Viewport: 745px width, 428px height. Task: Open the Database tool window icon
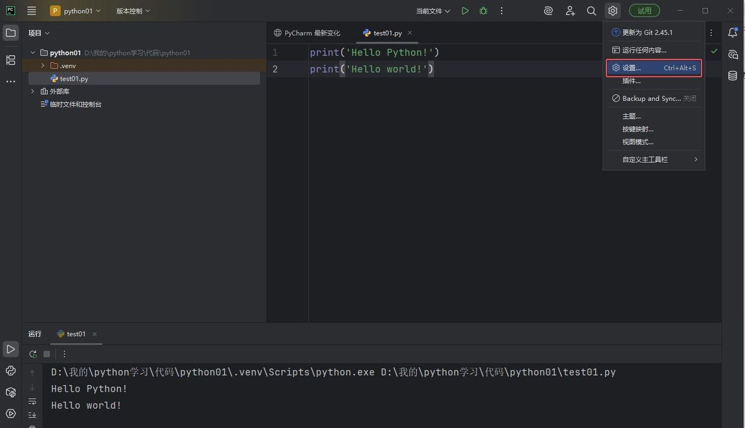(x=733, y=76)
